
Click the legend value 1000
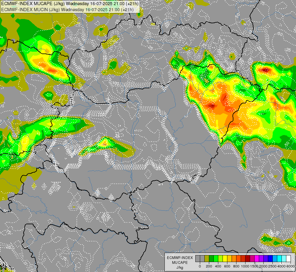point(246,266)
